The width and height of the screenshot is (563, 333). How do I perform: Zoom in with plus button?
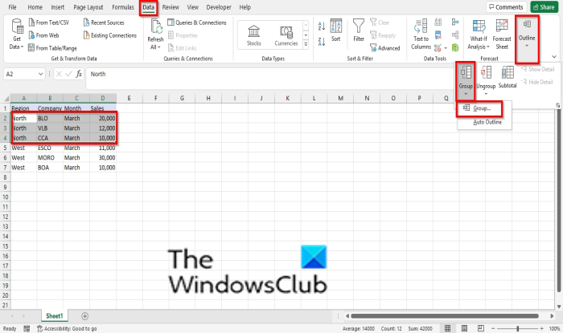click(x=541, y=328)
